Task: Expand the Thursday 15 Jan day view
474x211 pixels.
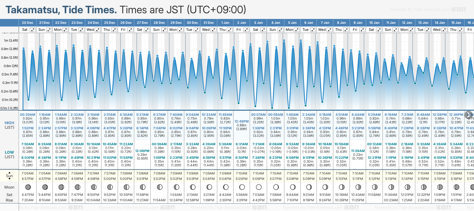Action: 460,30
